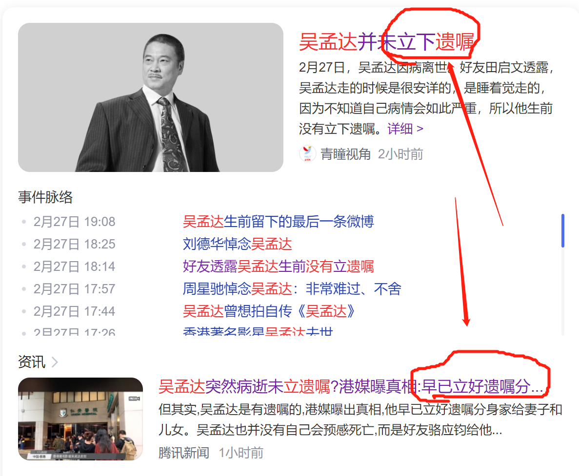The height and width of the screenshot is (476, 579).
Task: Click the 1小时前 time label
Action: click(x=241, y=453)
